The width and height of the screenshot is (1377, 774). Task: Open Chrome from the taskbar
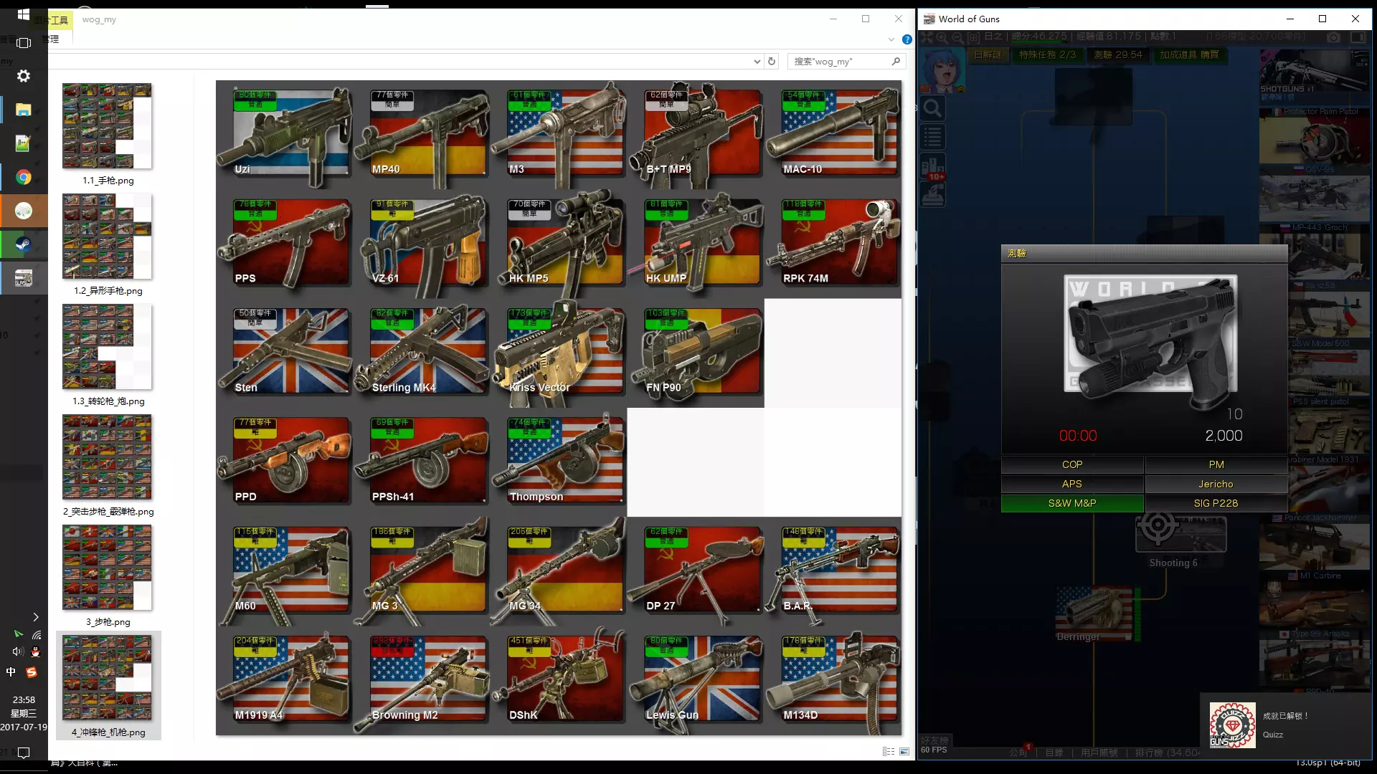click(24, 177)
